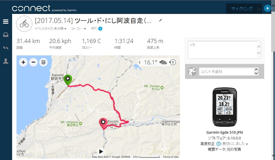275x160 pixels.
Task: Zoom out on the map
Action: (33, 62)
